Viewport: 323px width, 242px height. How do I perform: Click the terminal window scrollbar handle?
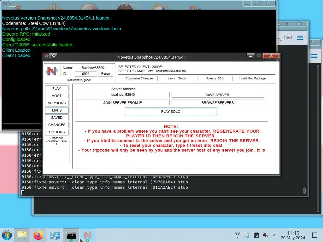(x=304, y=191)
